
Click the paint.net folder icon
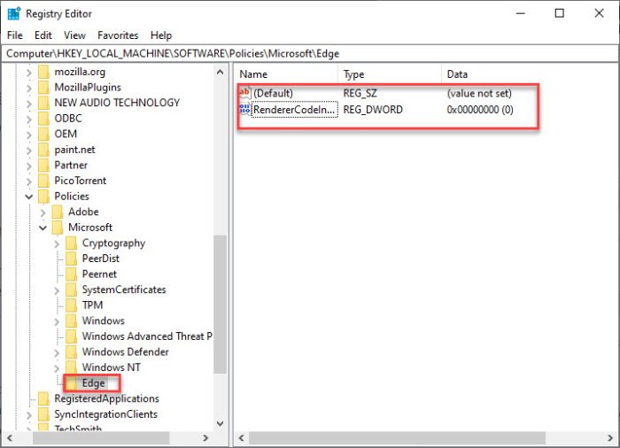click(44, 150)
